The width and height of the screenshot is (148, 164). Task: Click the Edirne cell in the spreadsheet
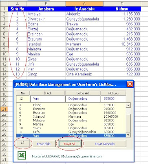coord(46,24)
